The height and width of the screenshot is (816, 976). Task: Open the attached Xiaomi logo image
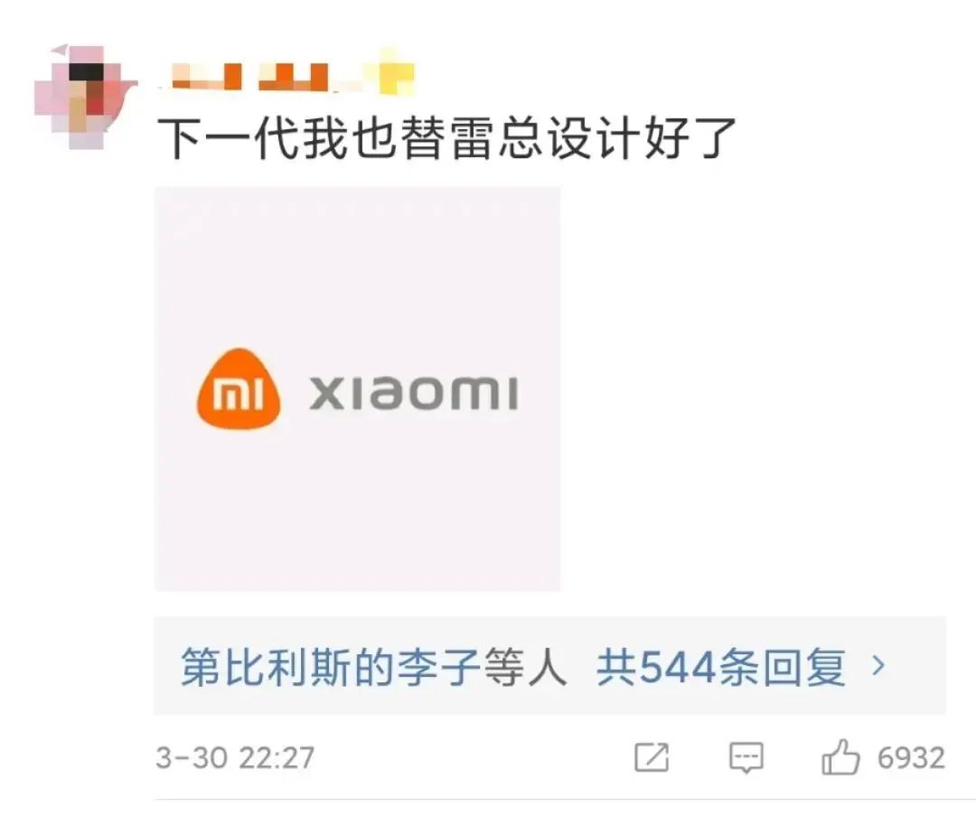pos(357,389)
